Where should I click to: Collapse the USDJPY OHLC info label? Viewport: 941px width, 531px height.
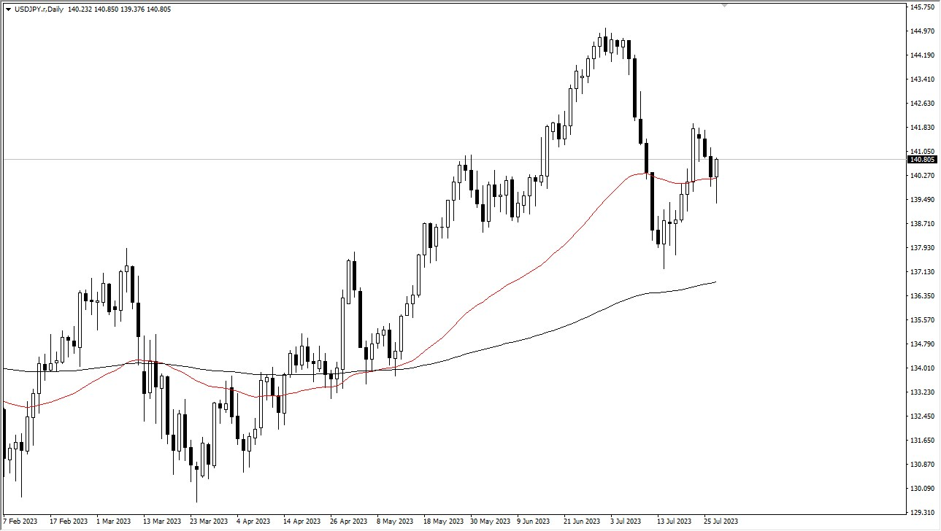pyautogui.click(x=7, y=8)
